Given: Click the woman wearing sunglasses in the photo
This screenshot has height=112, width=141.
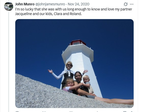Looking at the screenshot, I should click(x=68, y=73).
